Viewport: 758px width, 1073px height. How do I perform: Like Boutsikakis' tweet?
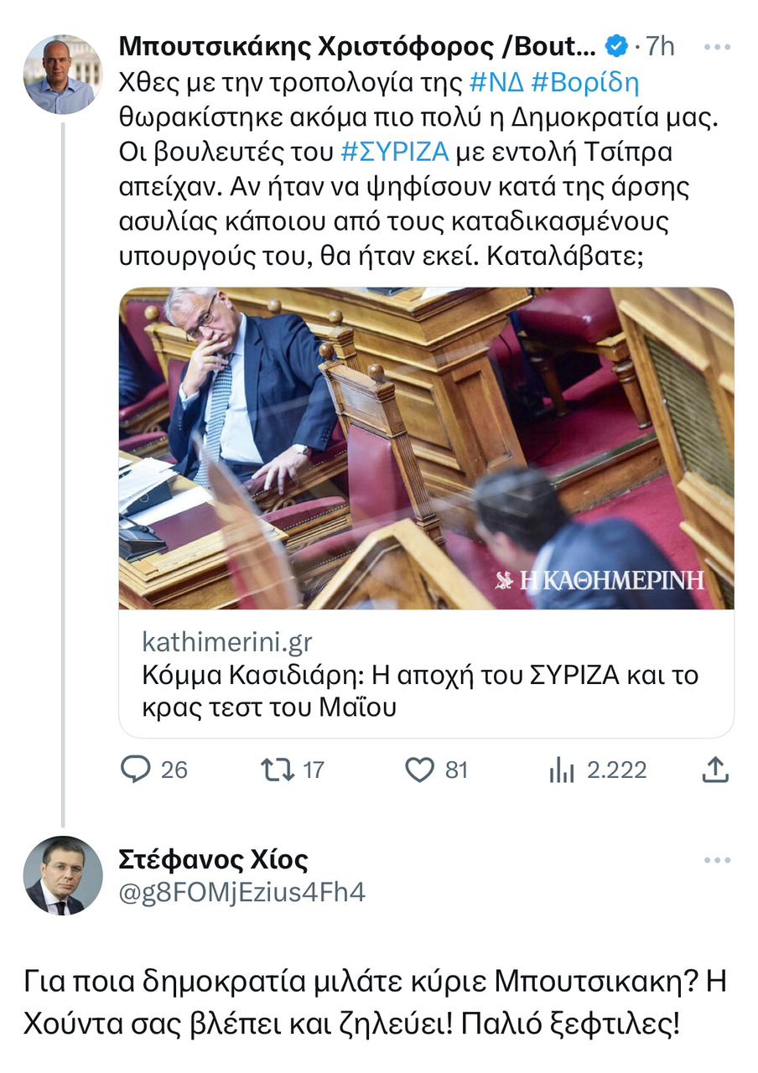click(421, 770)
